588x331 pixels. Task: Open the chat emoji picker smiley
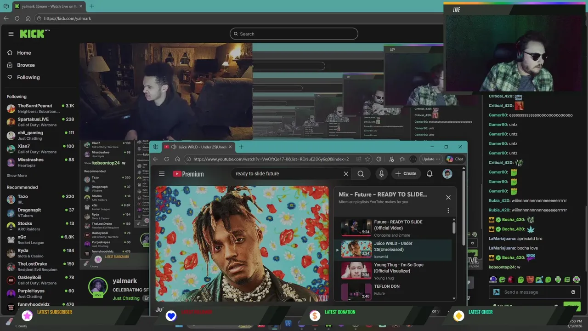573,292
